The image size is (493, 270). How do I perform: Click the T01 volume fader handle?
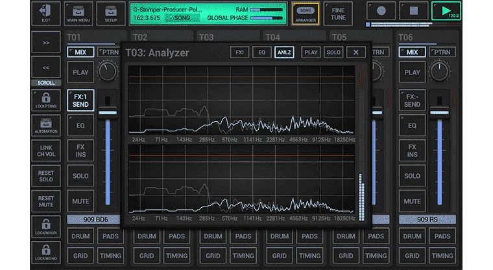tap(108, 113)
